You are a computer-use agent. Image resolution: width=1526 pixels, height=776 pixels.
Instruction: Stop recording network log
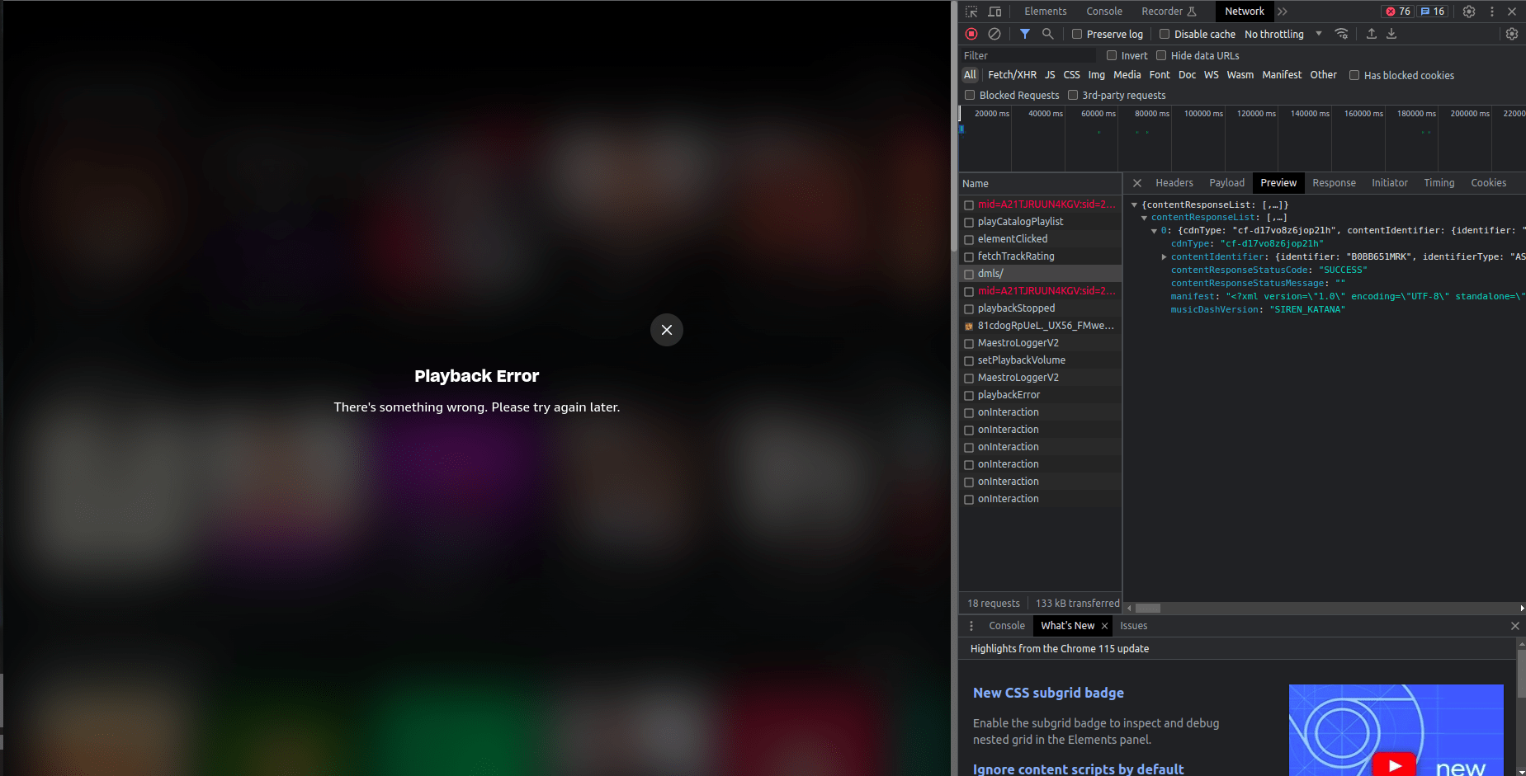click(x=971, y=34)
